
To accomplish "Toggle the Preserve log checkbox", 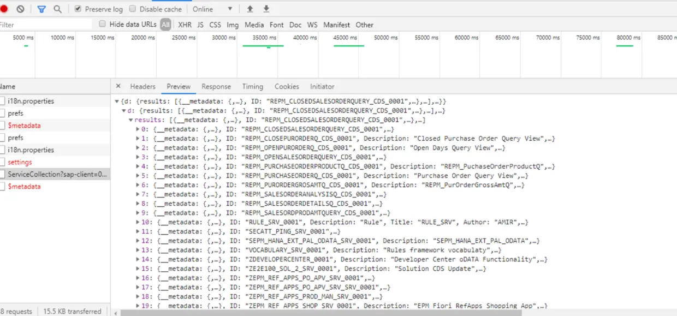I will pyautogui.click(x=78, y=9).
